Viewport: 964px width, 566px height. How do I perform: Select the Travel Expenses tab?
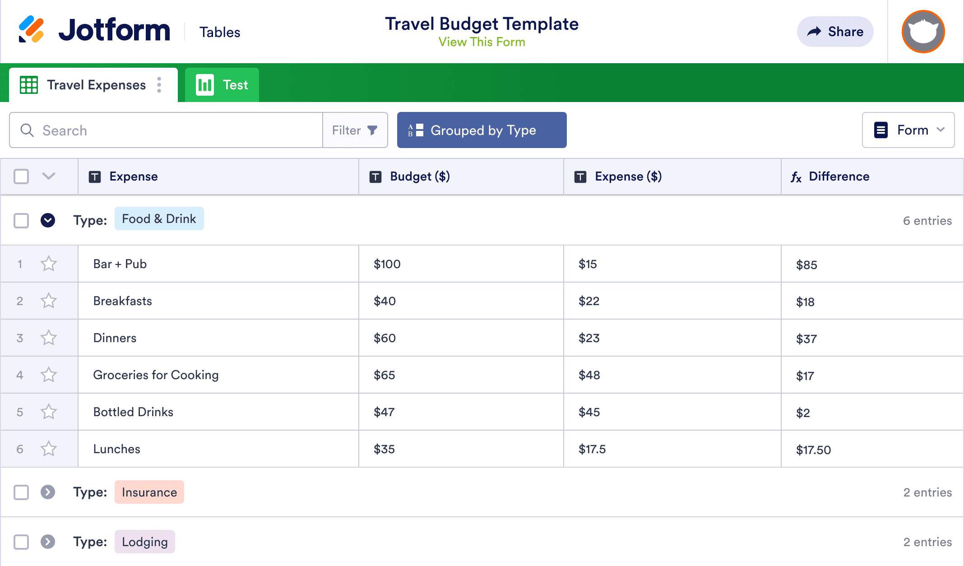96,85
